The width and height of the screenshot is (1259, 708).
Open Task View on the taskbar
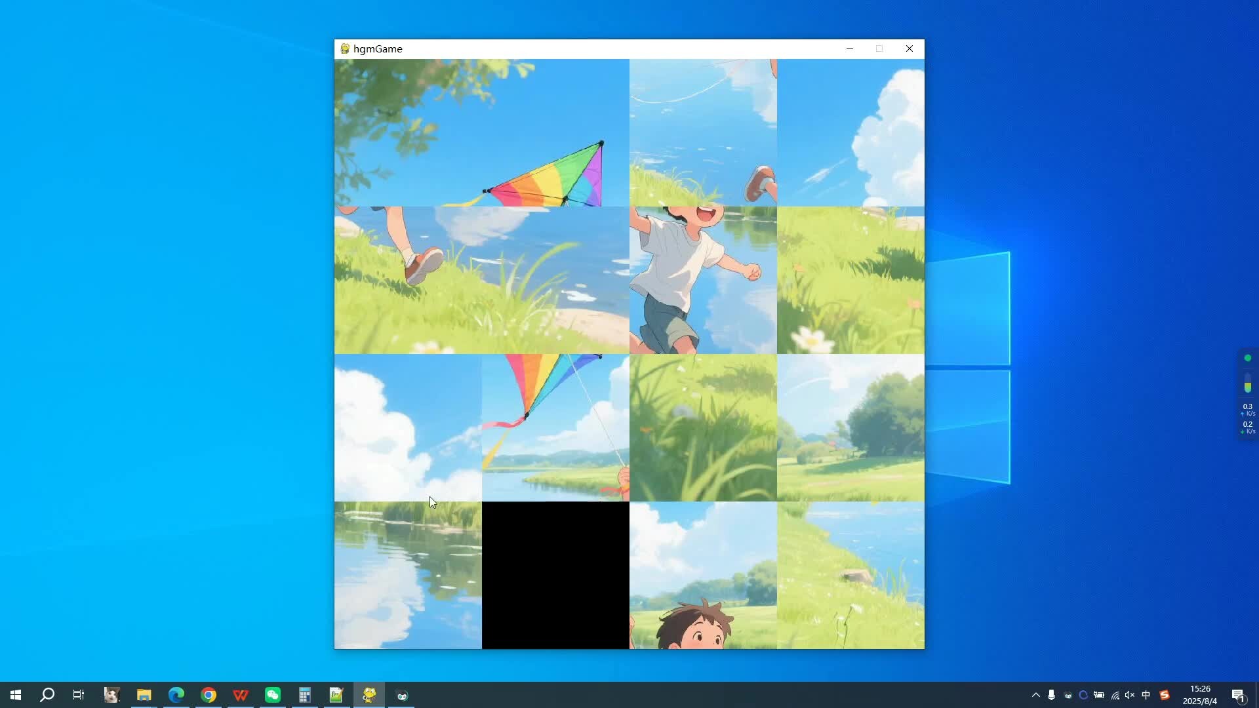click(79, 695)
